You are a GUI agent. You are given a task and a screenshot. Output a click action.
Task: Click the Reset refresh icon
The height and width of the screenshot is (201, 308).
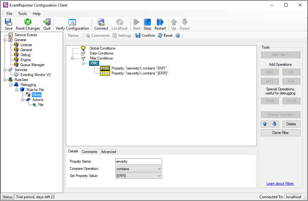[x=160, y=35]
